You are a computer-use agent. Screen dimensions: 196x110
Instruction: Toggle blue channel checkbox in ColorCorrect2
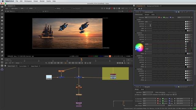(170, 17)
